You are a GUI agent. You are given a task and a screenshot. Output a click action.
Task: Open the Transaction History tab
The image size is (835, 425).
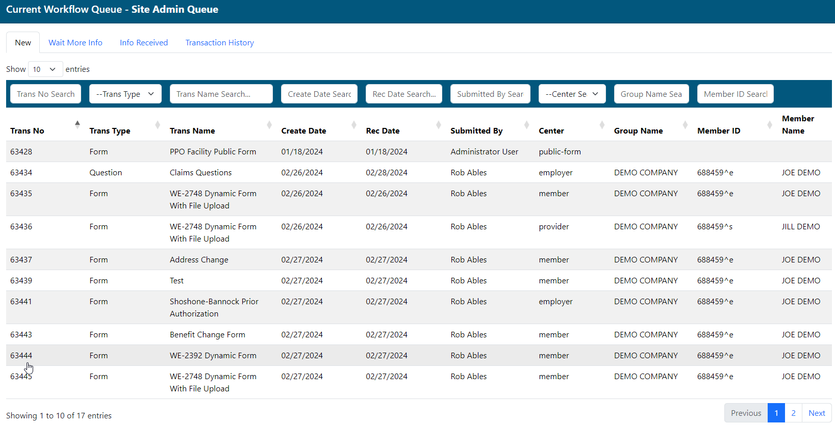pos(219,43)
